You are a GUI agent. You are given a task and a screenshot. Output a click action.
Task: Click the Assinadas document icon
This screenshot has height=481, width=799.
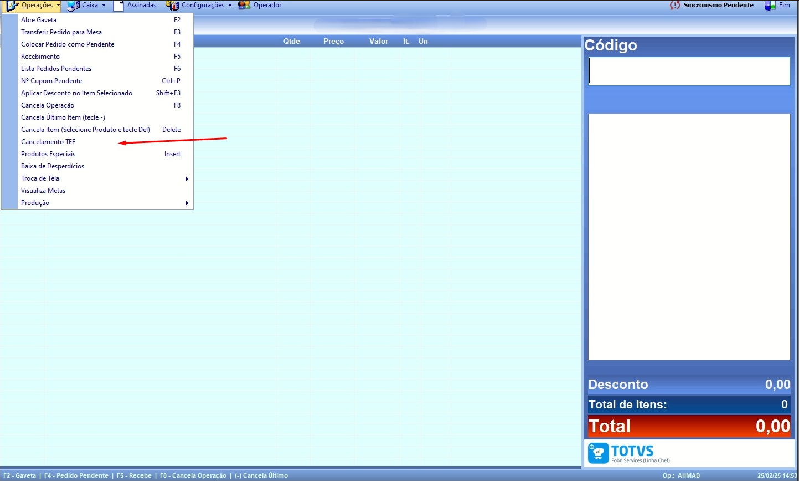point(118,6)
